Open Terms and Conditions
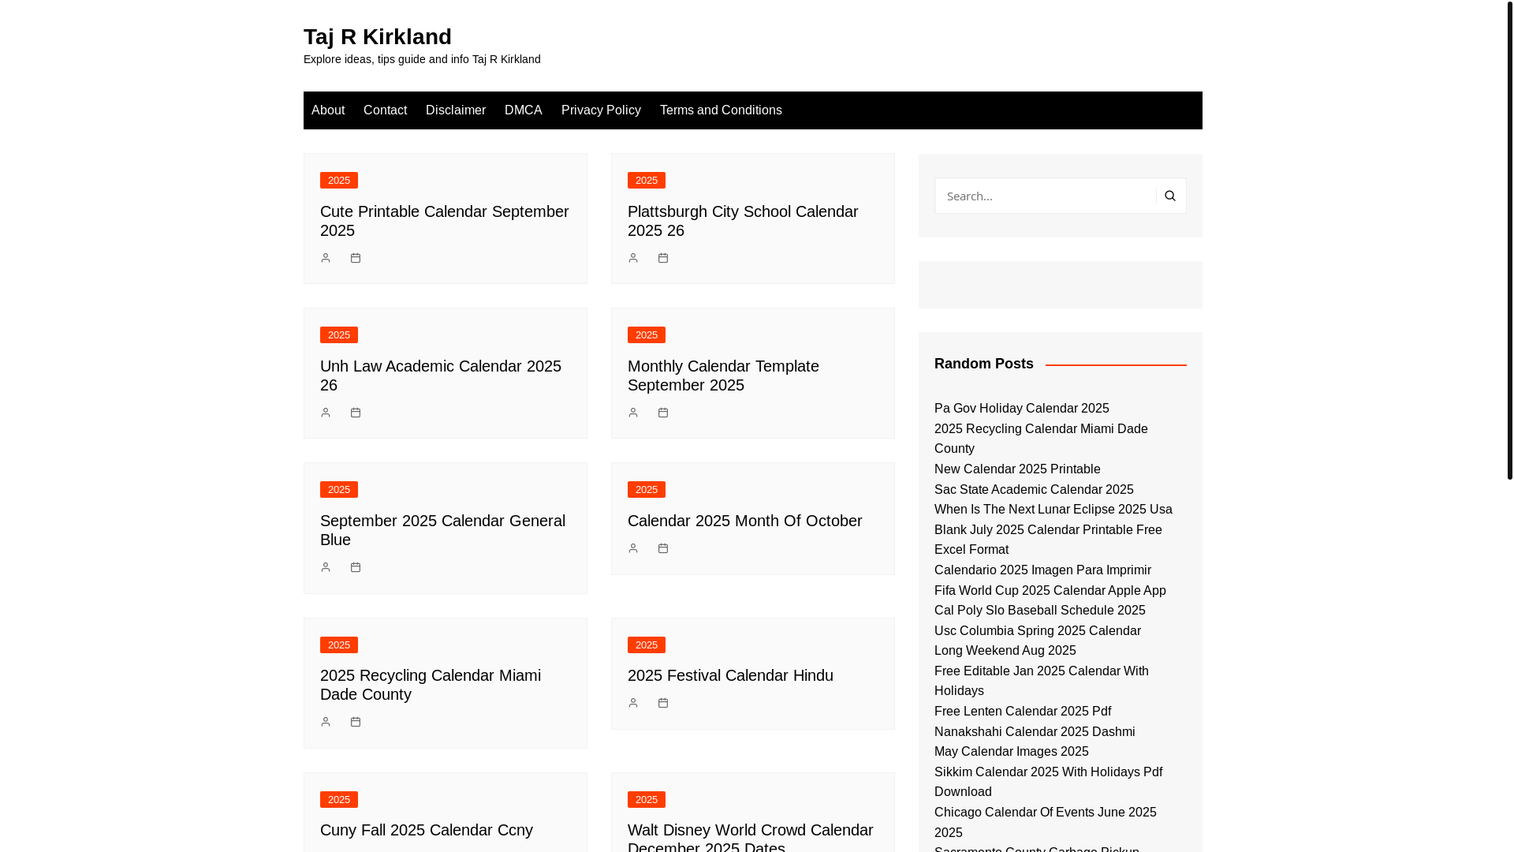1514x852 pixels. point(721,110)
